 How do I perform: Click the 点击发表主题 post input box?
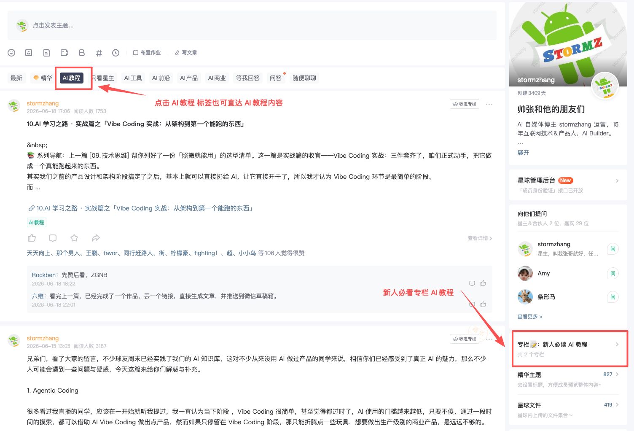click(x=252, y=25)
